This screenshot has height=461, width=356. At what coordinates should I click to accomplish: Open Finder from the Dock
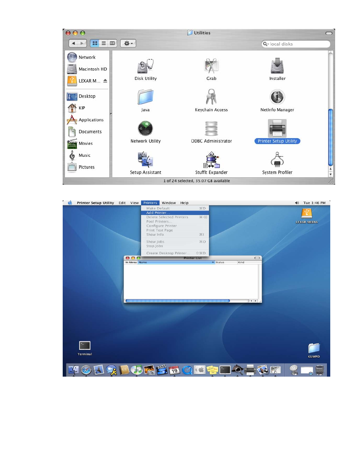coord(74,370)
